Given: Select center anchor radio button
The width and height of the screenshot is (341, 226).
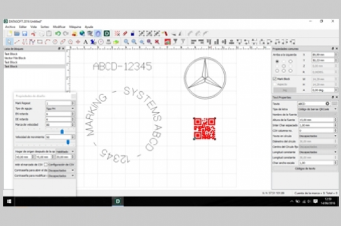Looking at the screenshot, I should click(284, 66).
